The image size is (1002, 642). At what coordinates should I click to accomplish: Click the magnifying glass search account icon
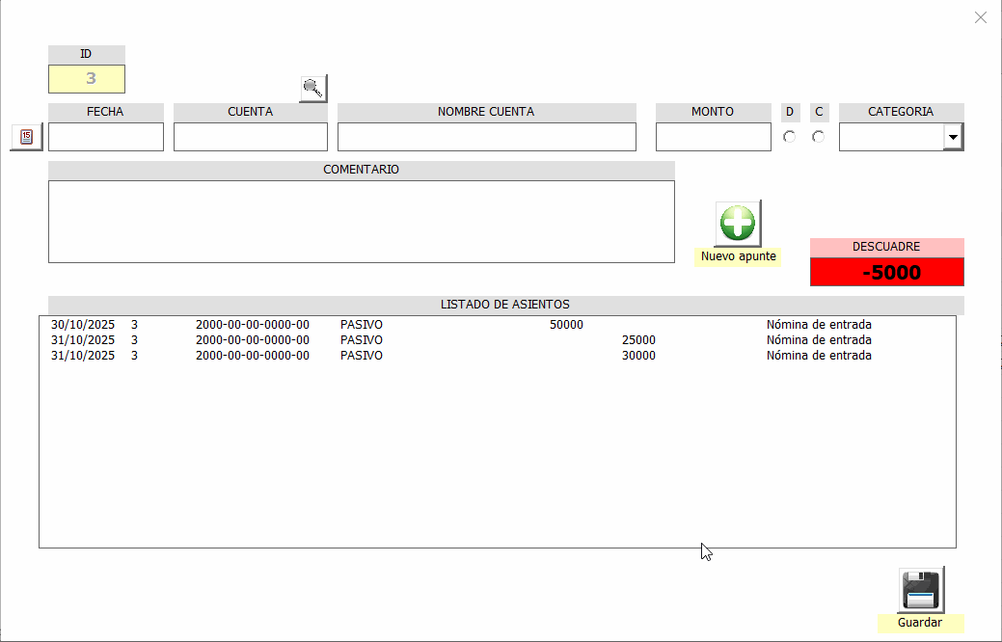point(312,89)
